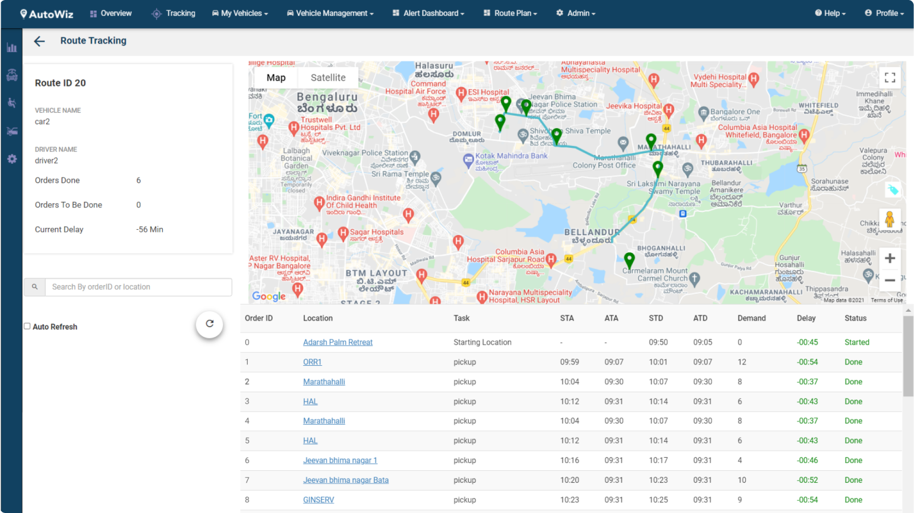Expand the Route Plan dropdown

coord(510,13)
